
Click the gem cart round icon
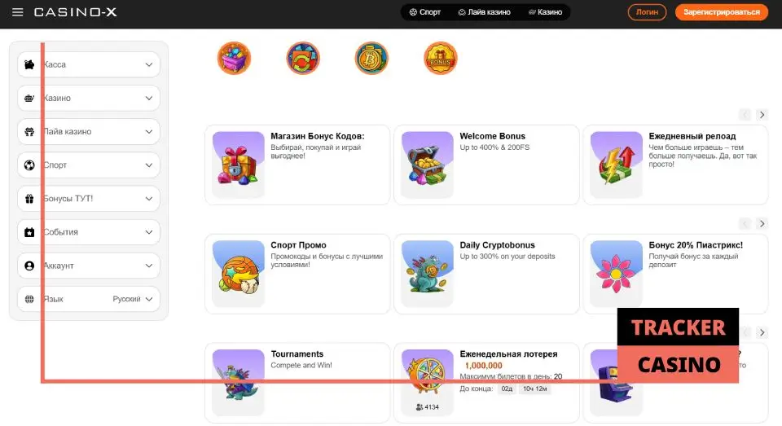point(234,58)
